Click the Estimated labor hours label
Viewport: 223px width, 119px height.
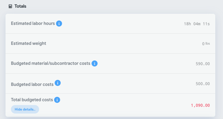(x=33, y=23)
